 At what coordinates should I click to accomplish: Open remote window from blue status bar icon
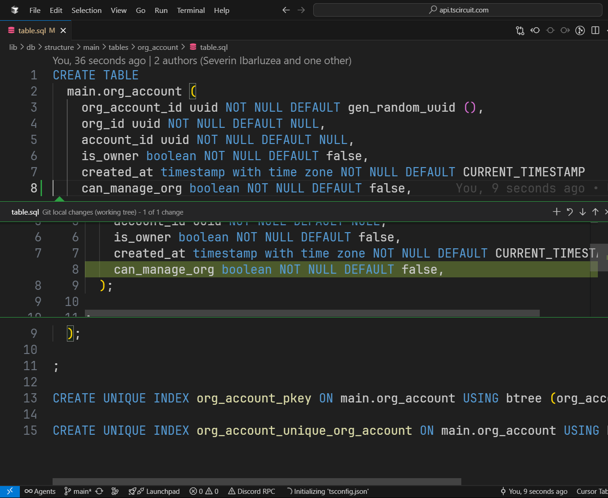[10, 492]
